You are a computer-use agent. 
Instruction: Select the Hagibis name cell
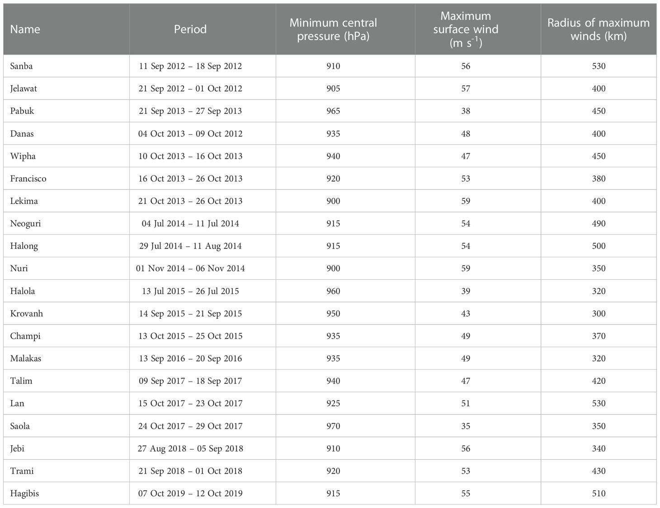pyautogui.click(x=24, y=494)
